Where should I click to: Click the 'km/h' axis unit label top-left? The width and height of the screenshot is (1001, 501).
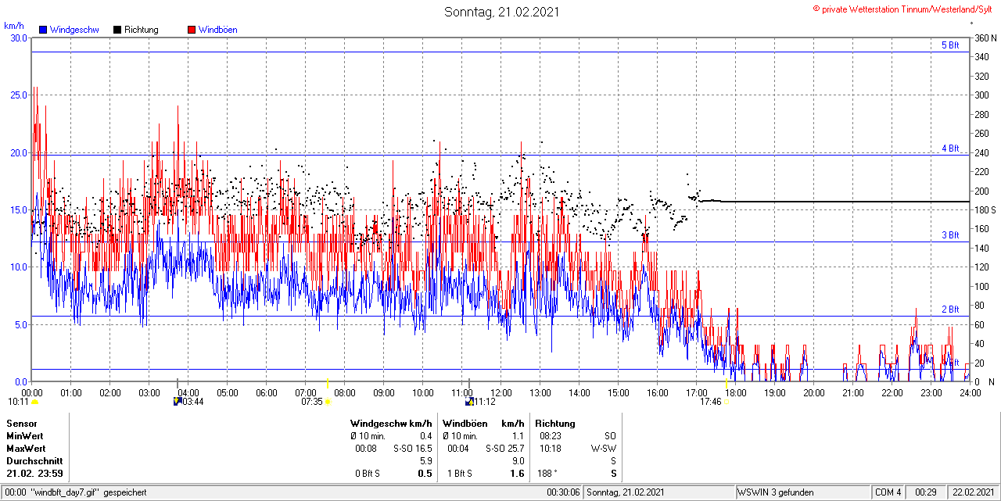(13, 26)
